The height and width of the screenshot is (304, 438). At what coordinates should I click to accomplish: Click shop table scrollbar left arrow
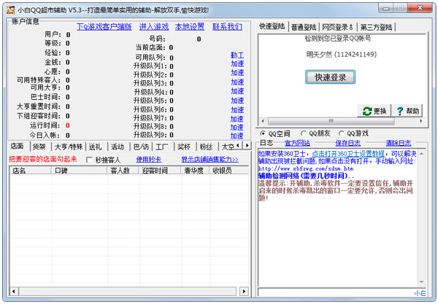[14, 292]
